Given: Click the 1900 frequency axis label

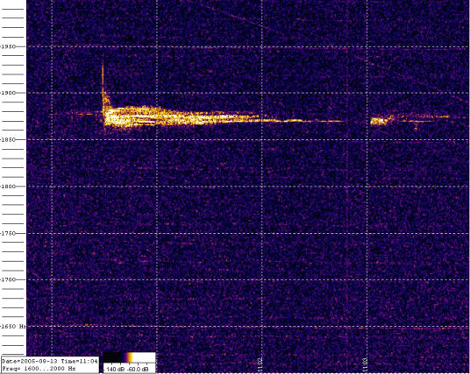Looking at the screenshot, I should pyautogui.click(x=8, y=93).
